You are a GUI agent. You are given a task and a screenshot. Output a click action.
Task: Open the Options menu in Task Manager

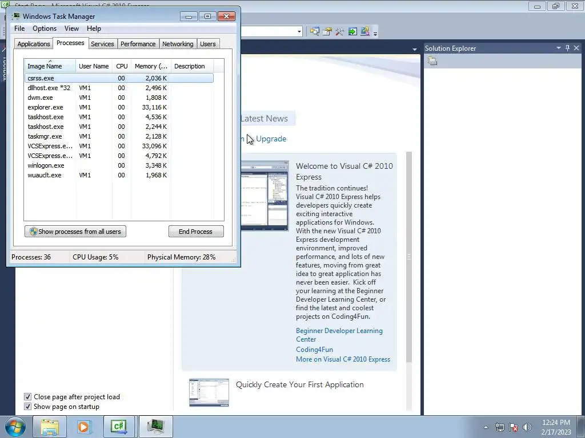click(x=45, y=29)
